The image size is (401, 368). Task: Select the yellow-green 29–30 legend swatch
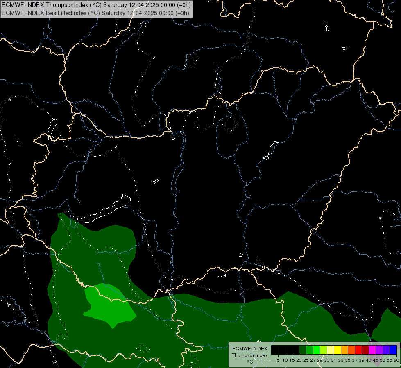pyautogui.click(x=324, y=350)
